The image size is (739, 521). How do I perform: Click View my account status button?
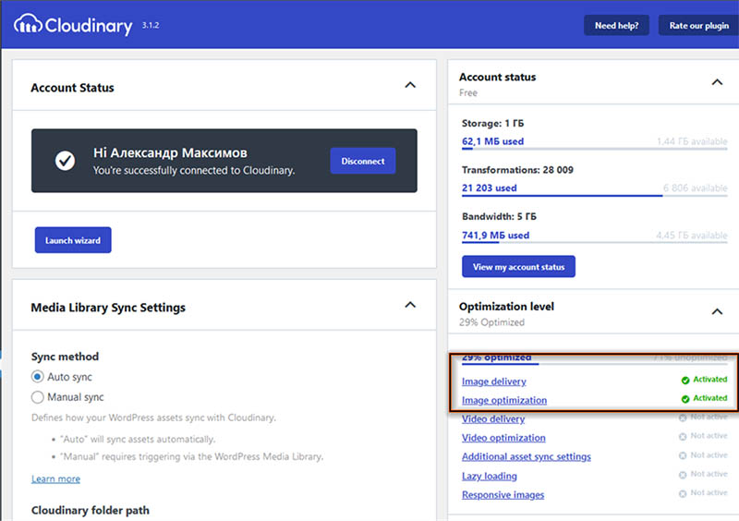518,266
